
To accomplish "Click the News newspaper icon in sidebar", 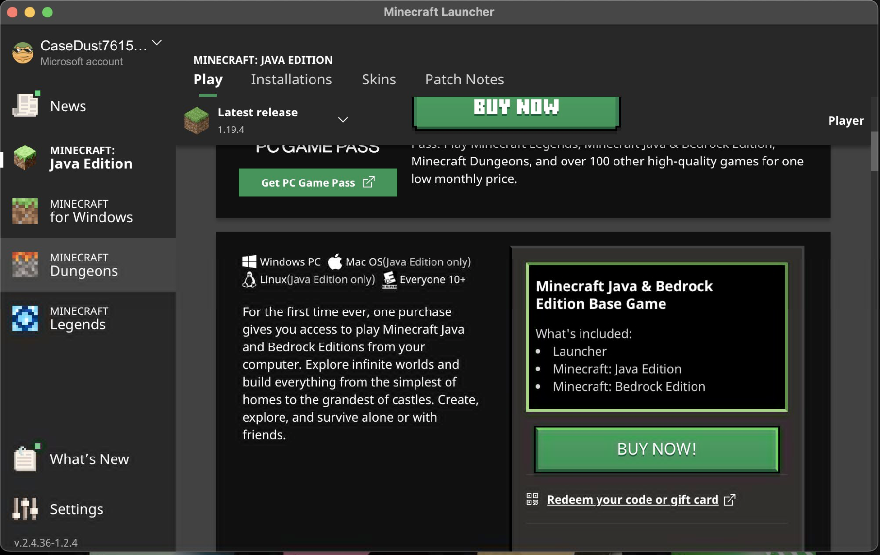I will pos(25,105).
